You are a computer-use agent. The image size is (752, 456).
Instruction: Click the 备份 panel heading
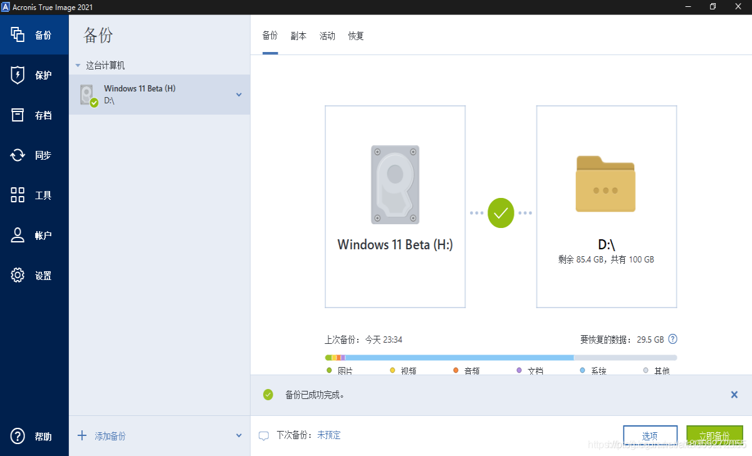coord(98,35)
